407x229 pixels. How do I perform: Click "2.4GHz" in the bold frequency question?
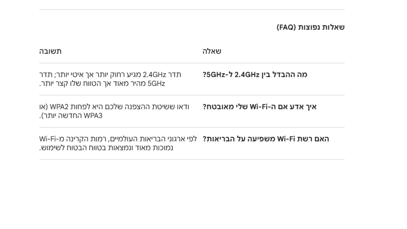247,75
